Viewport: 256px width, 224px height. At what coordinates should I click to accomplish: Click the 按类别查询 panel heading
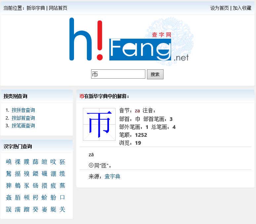point(15,96)
